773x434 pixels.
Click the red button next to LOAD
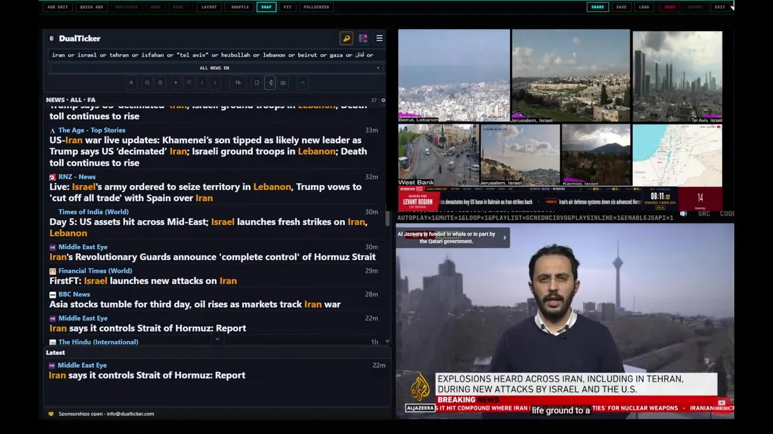670,7
